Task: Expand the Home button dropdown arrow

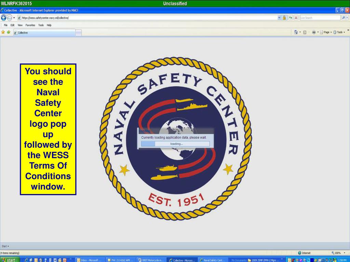Action: coord(300,32)
